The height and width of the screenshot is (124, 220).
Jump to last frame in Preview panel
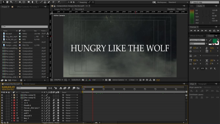click(206, 31)
